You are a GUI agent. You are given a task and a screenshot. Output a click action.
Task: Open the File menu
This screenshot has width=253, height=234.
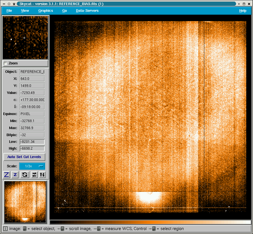point(9,11)
